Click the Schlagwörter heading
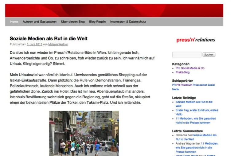Screen dimensions: 234x156 tap(182, 81)
